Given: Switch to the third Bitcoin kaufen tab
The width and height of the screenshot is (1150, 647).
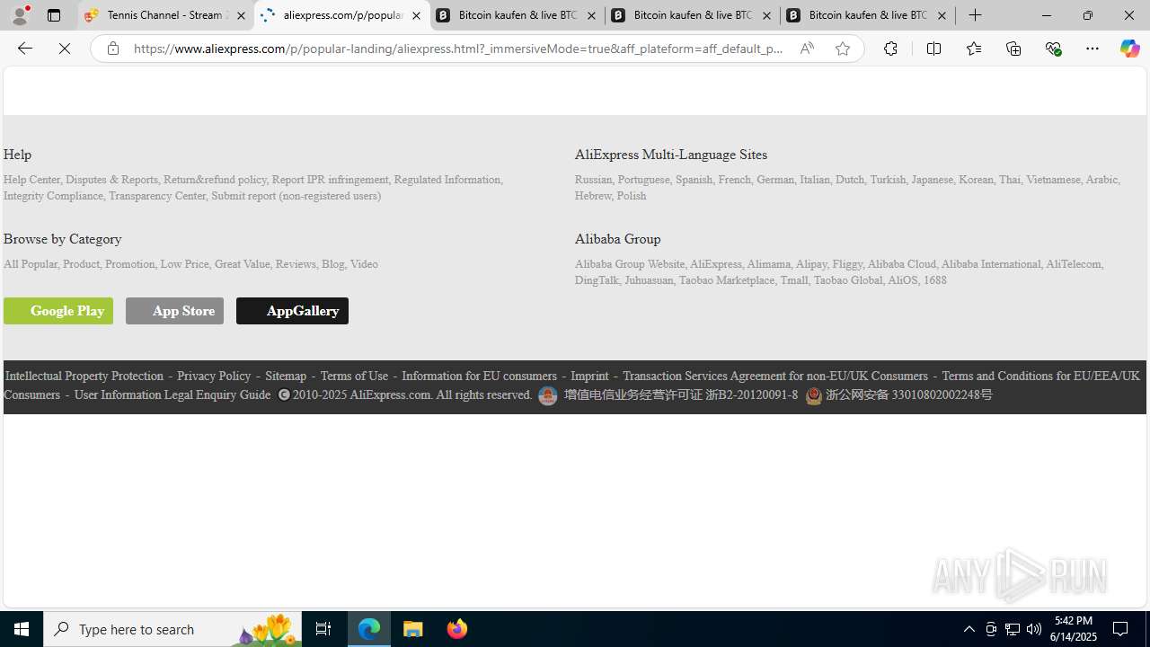Looking at the screenshot, I should coord(868,15).
